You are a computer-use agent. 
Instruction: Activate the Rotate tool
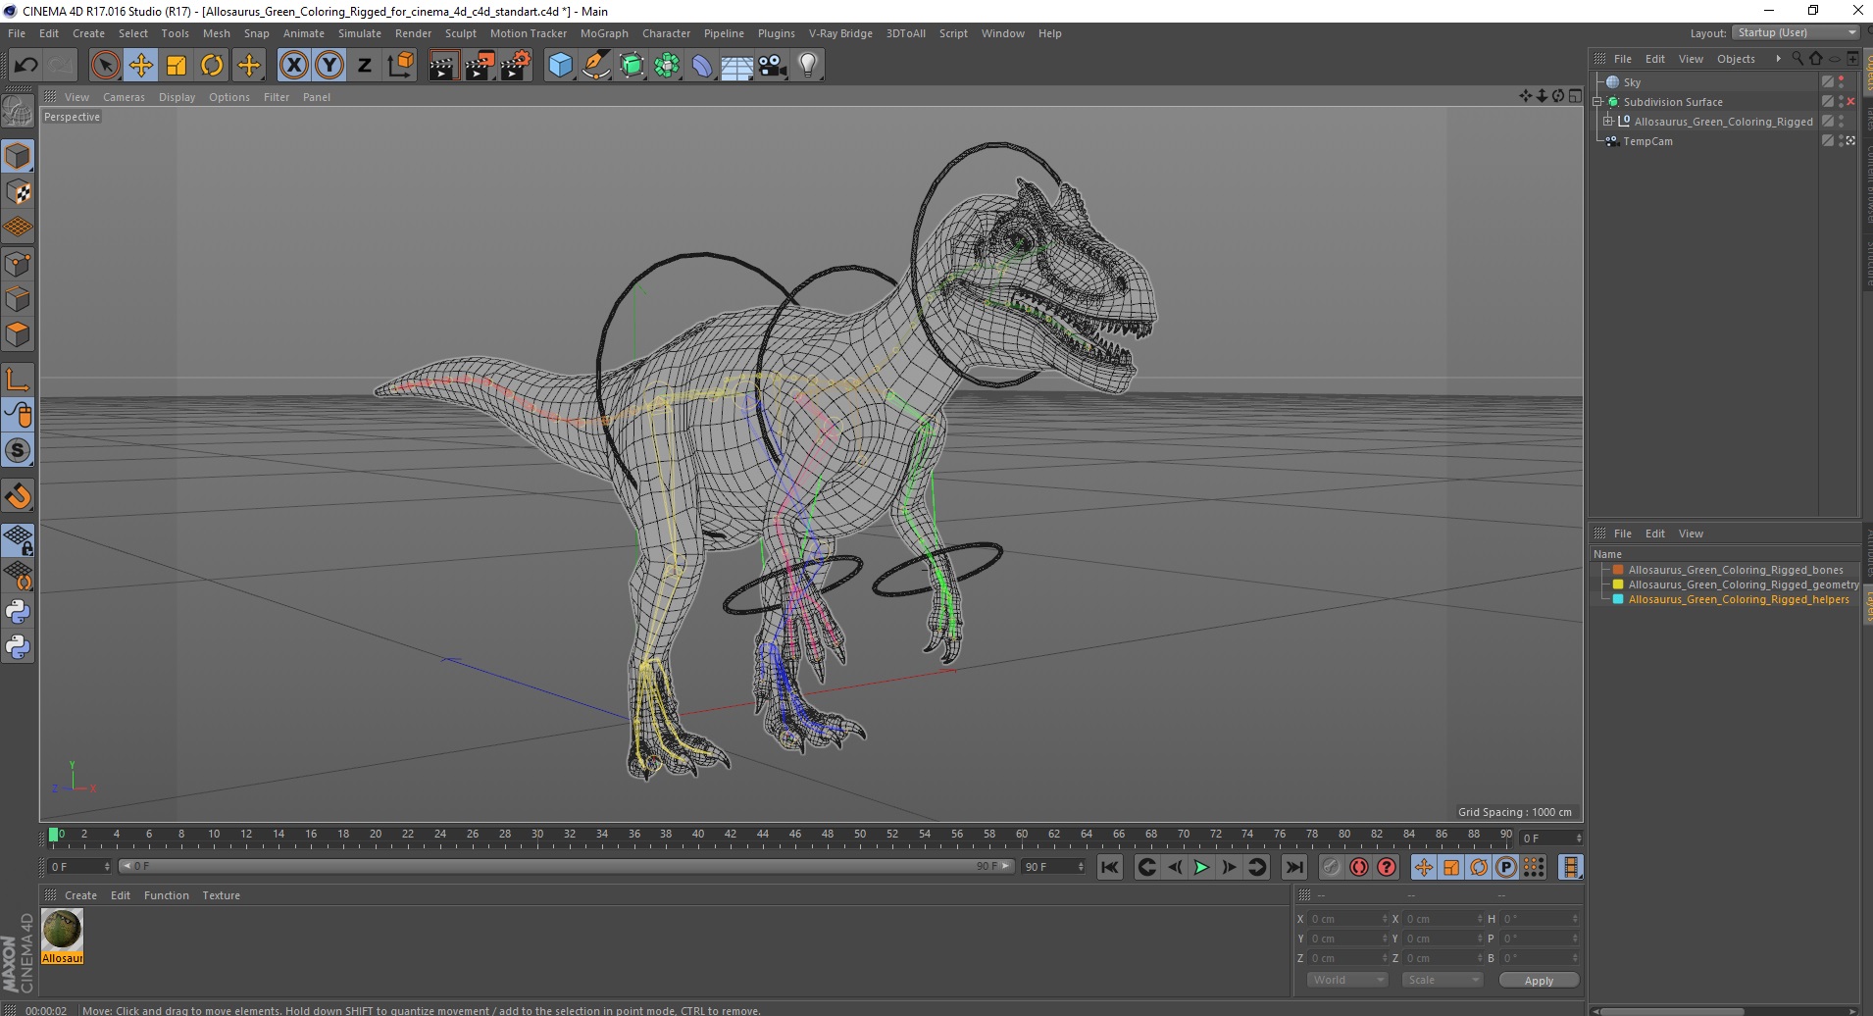tap(212, 66)
